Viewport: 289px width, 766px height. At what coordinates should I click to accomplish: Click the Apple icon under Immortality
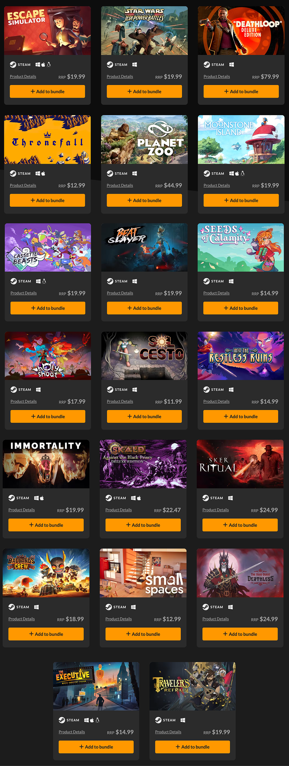[x=42, y=498]
